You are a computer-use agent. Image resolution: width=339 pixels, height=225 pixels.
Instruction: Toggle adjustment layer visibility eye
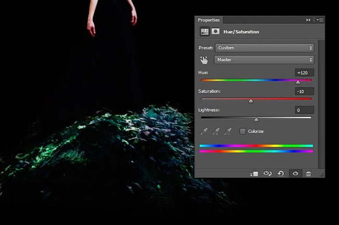(x=295, y=174)
